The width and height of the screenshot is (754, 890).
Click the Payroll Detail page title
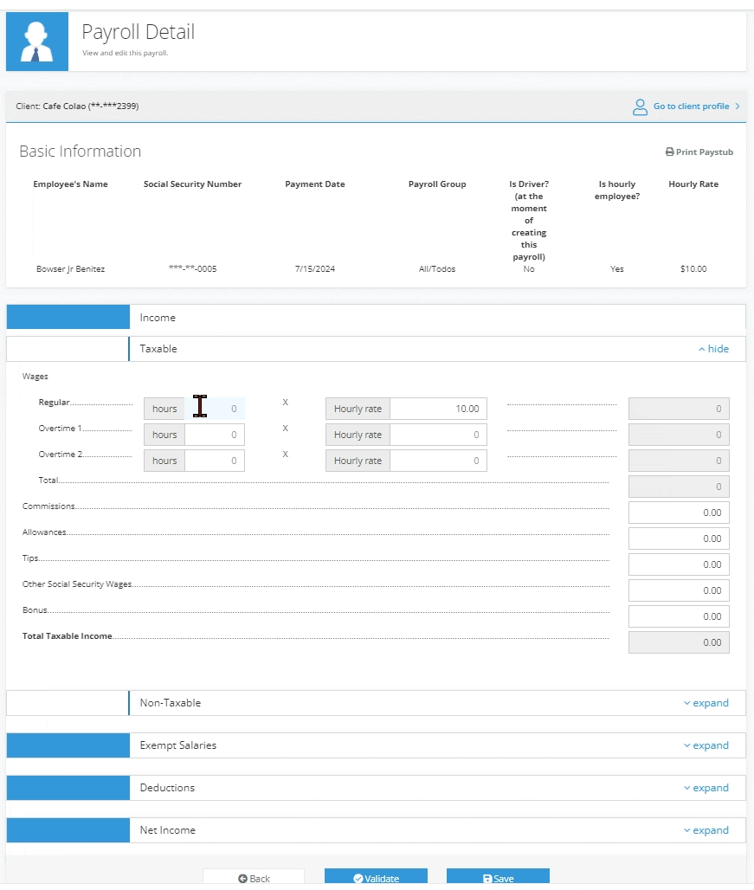tap(139, 32)
